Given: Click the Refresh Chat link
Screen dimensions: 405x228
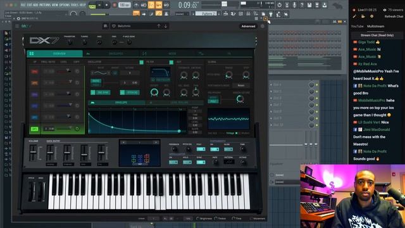Looking at the screenshot, I should click(x=394, y=16).
